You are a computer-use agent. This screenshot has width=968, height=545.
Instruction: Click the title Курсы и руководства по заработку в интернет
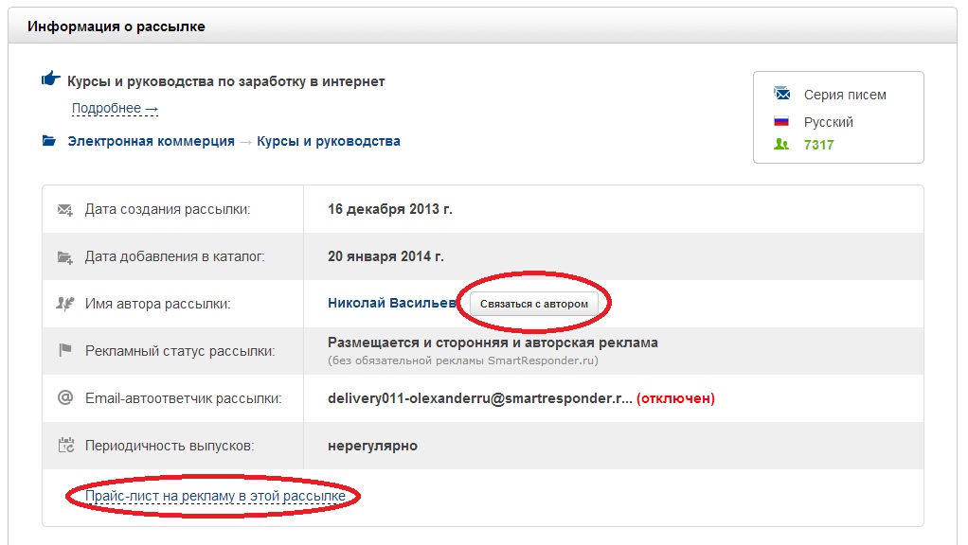pos(226,81)
